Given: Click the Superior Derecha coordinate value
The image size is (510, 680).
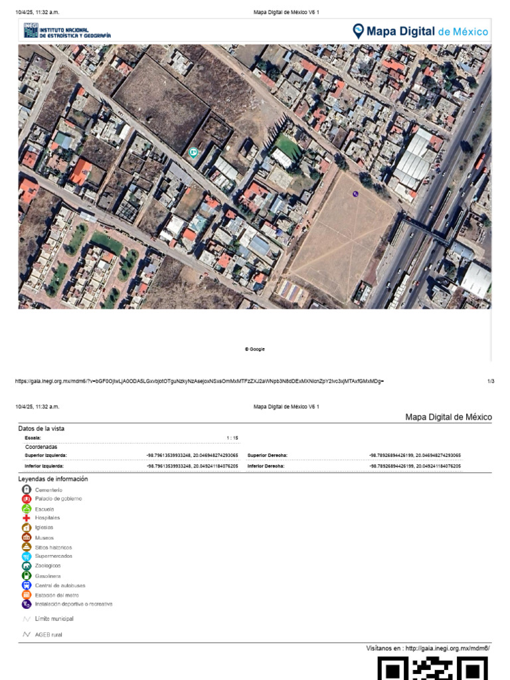Looking at the screenshot, I should pyautogui.click(x=415, y=456).
